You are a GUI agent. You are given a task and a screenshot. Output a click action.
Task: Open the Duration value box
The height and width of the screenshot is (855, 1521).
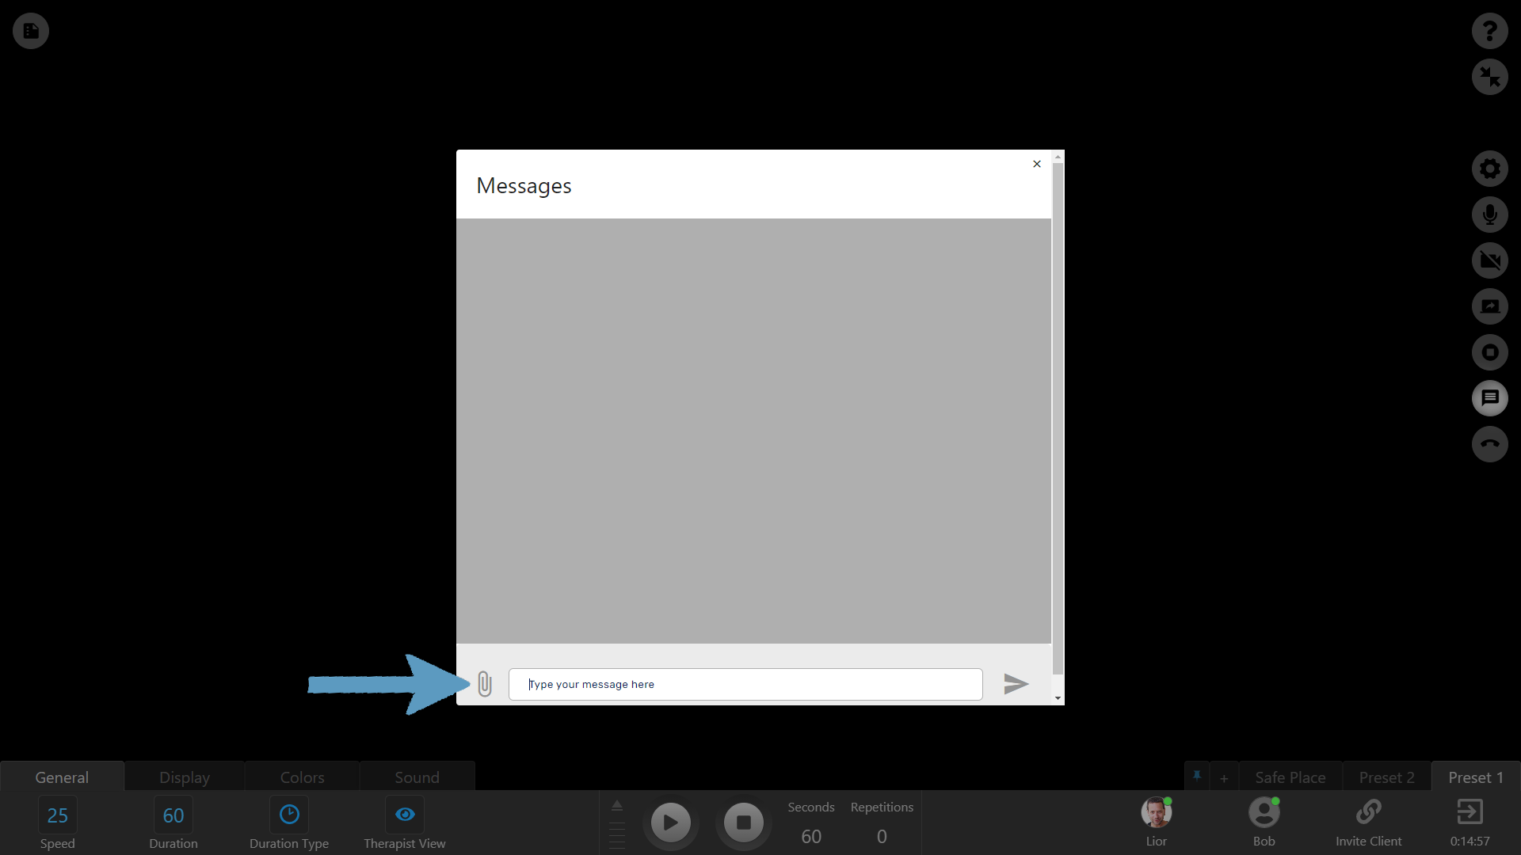click(173, 815)
